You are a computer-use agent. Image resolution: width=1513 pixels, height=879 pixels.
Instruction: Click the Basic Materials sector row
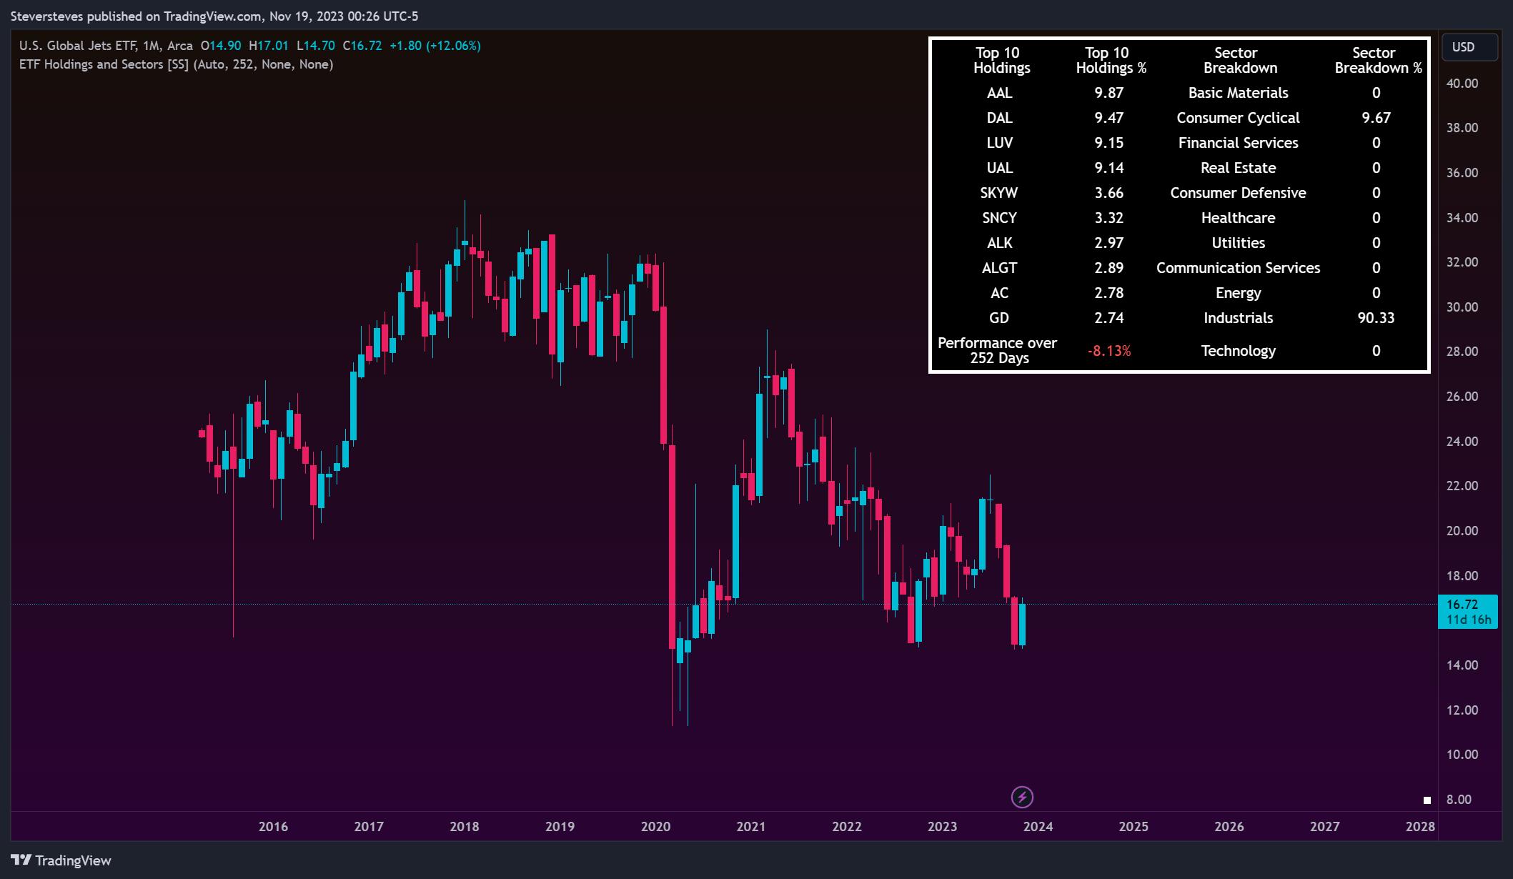coord(1238,93)
